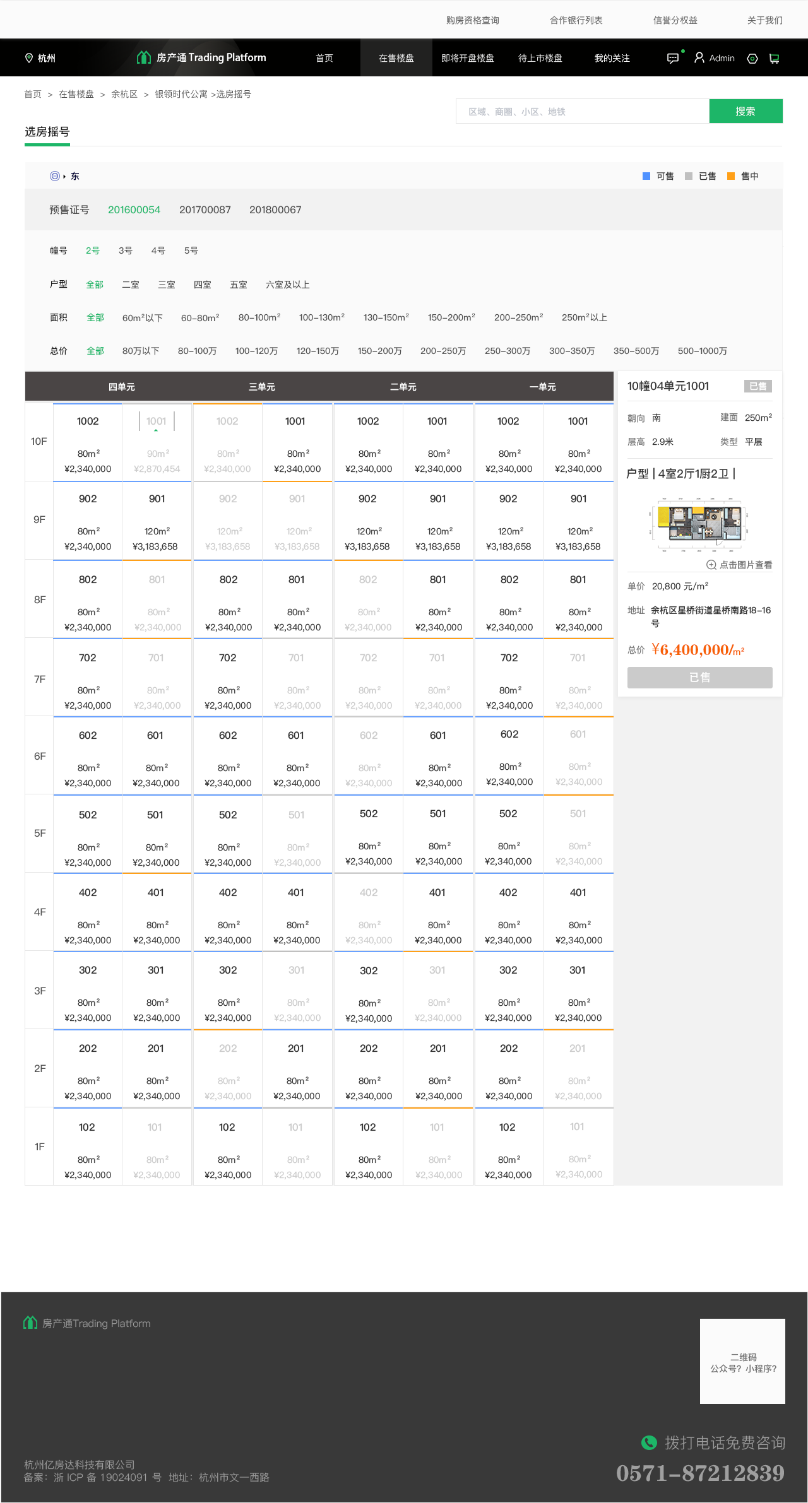The image size is (808, 1503).
Task: Click 银领时代公寓 in the breadcrumb
Action: point(181,94)
